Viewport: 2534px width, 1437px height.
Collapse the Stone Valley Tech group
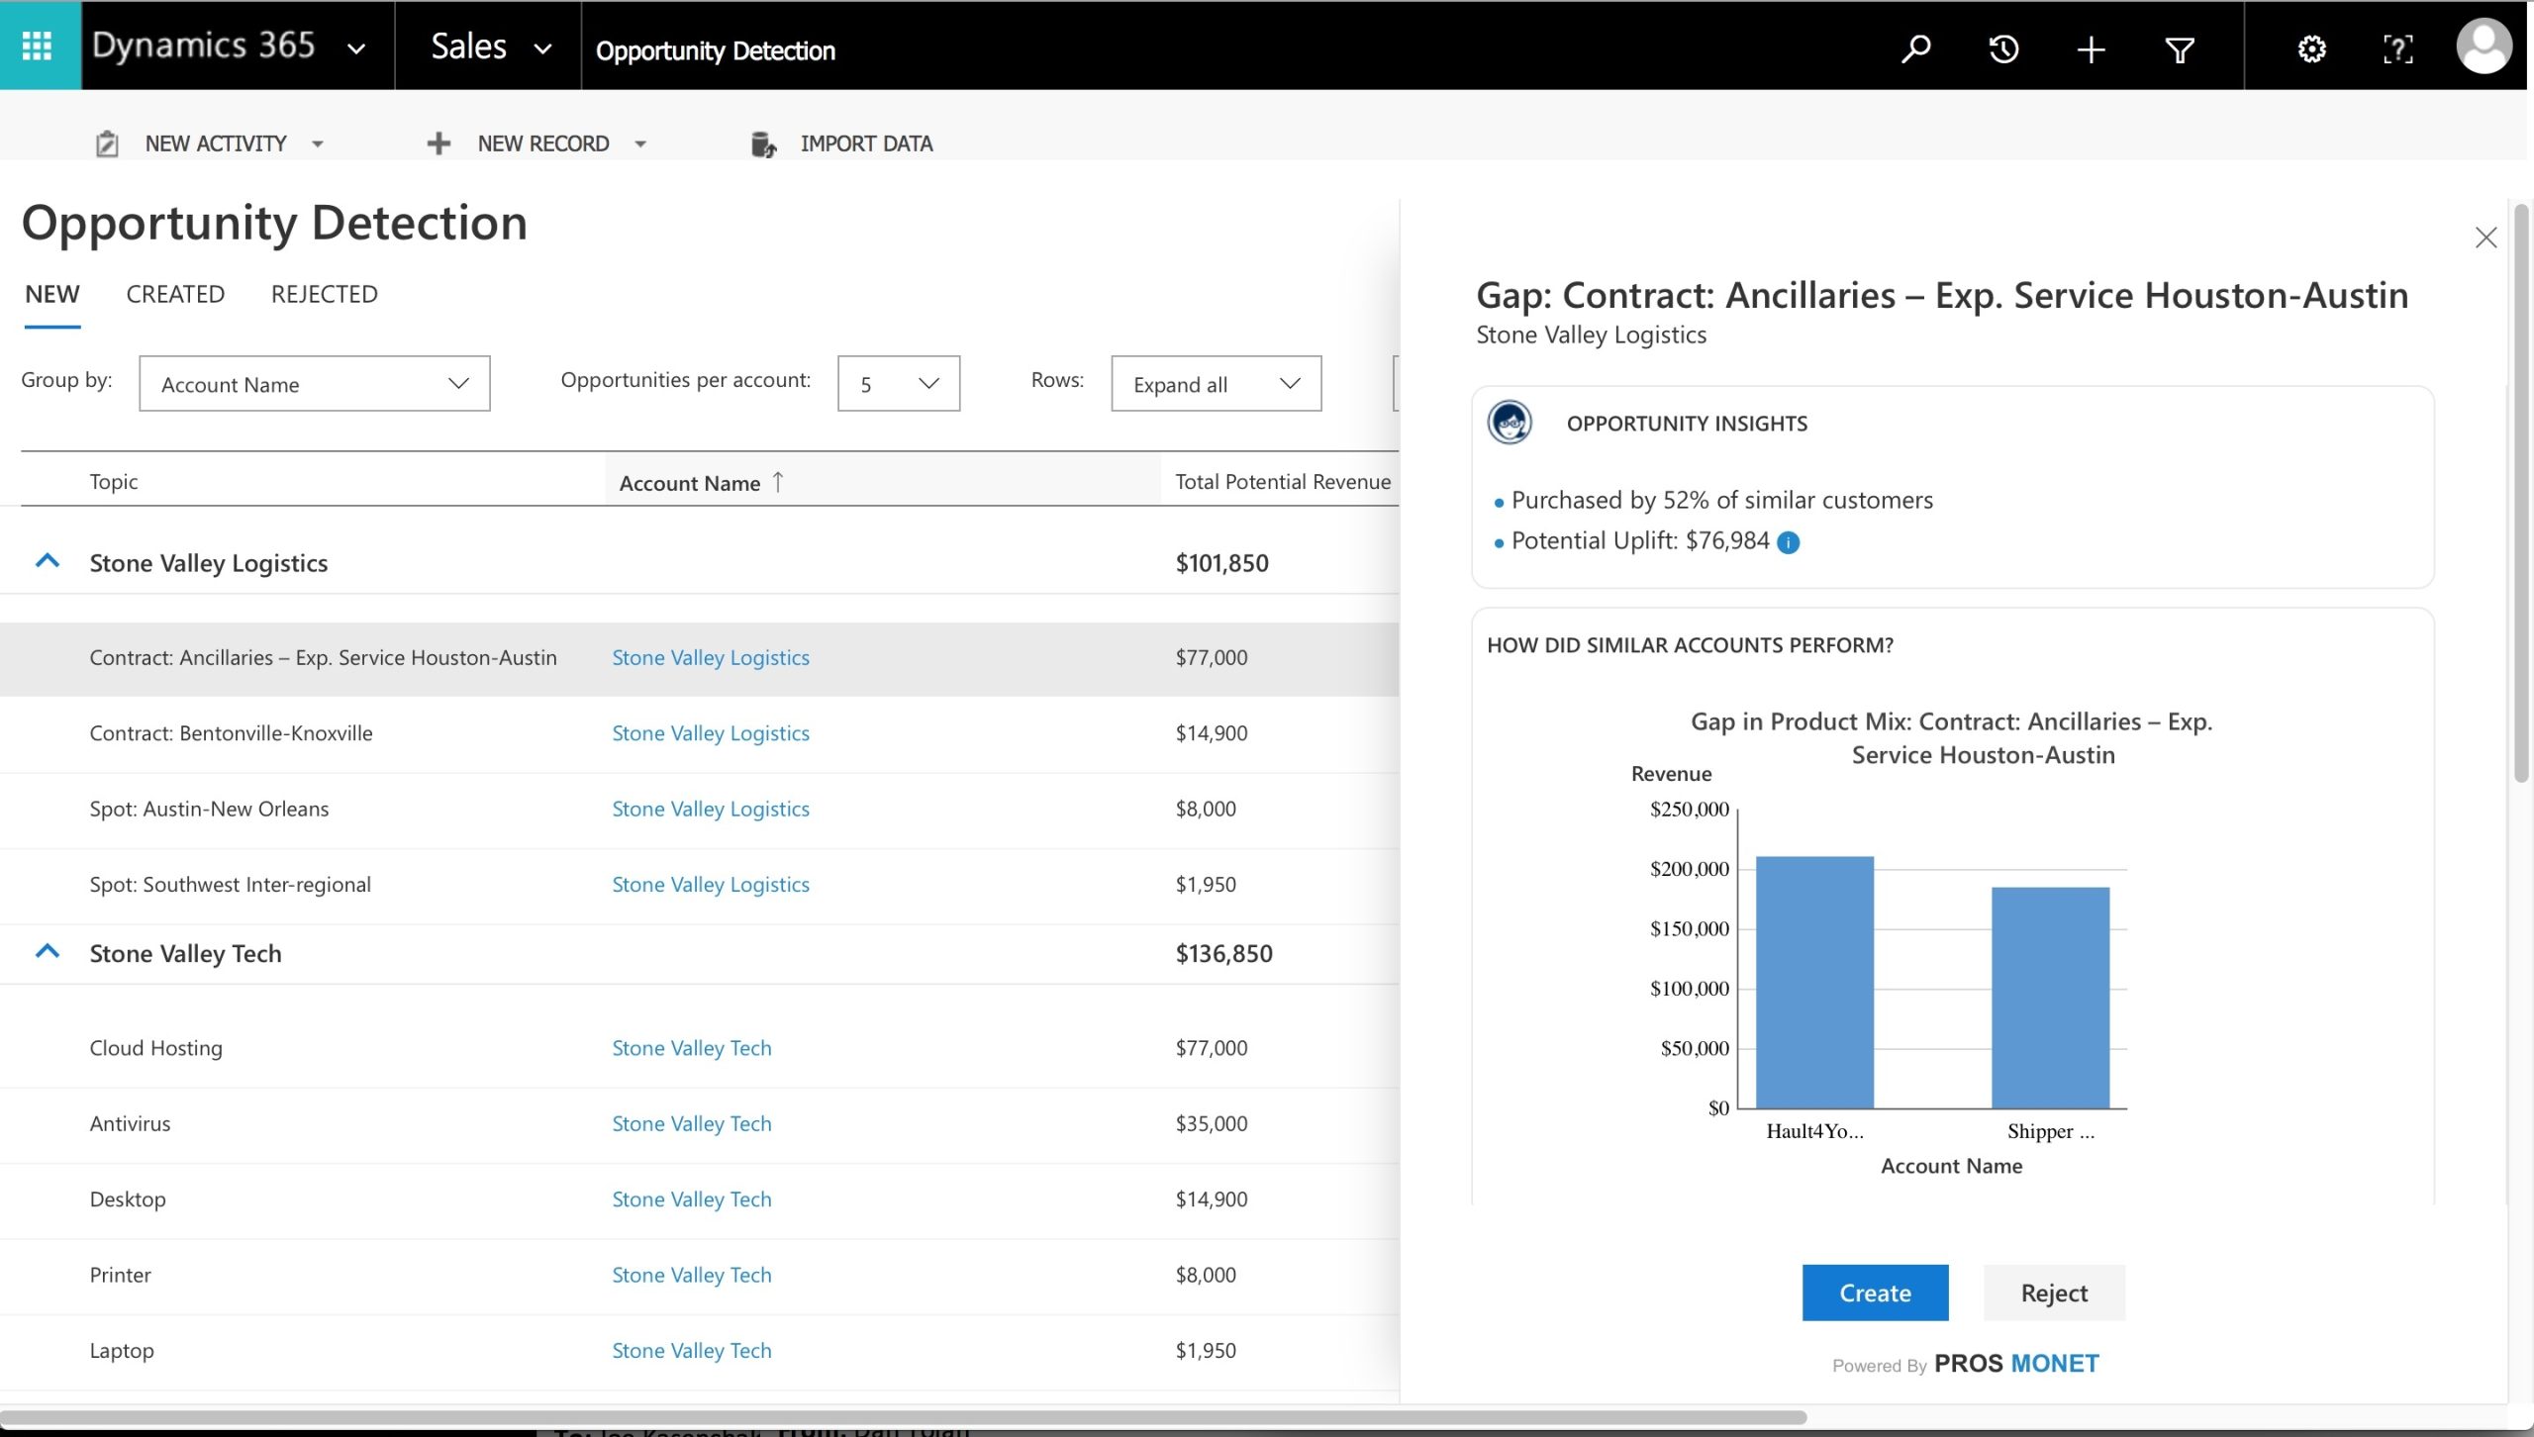click(x=48, y=951)
